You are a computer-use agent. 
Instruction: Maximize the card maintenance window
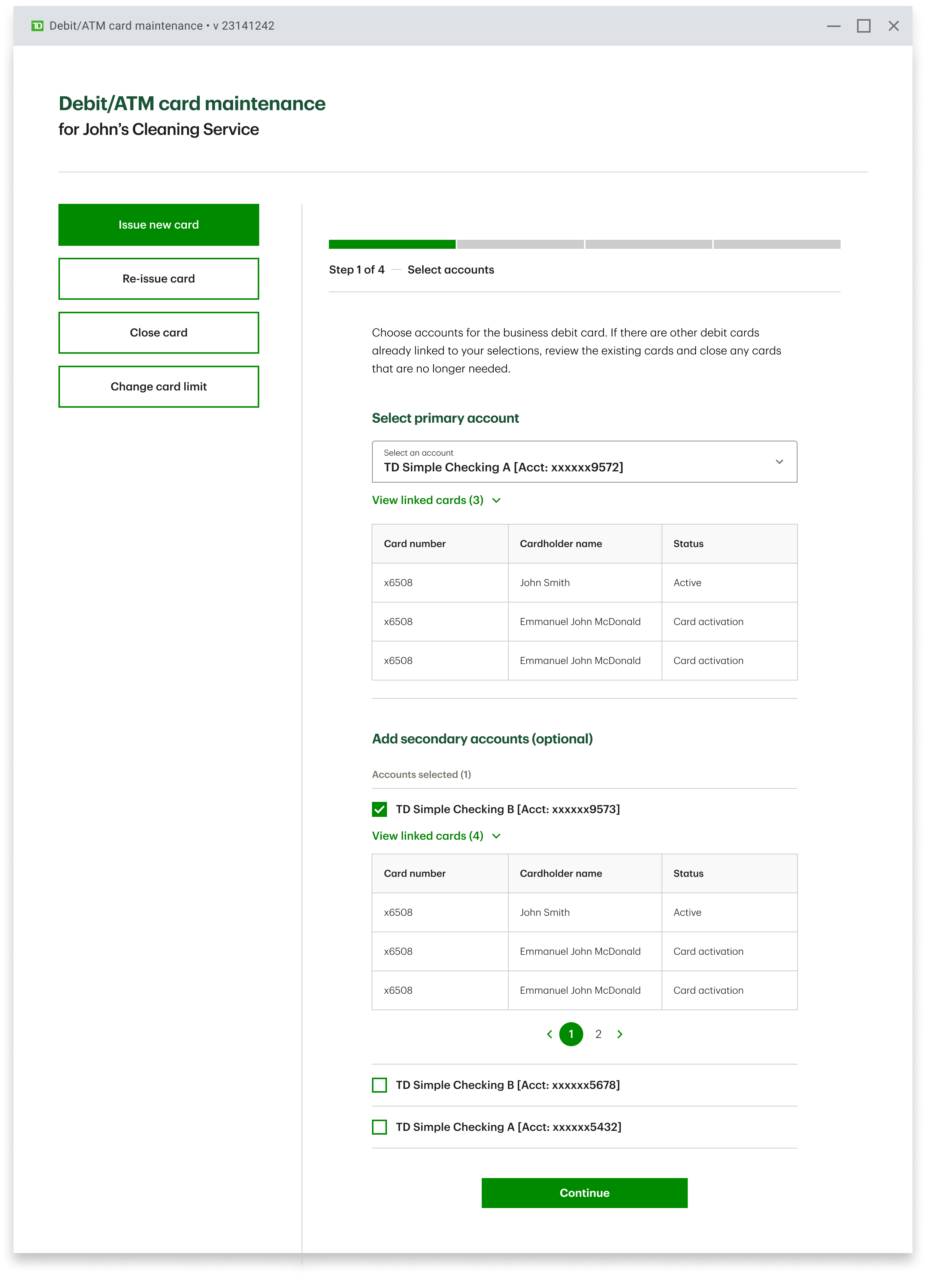863,25
